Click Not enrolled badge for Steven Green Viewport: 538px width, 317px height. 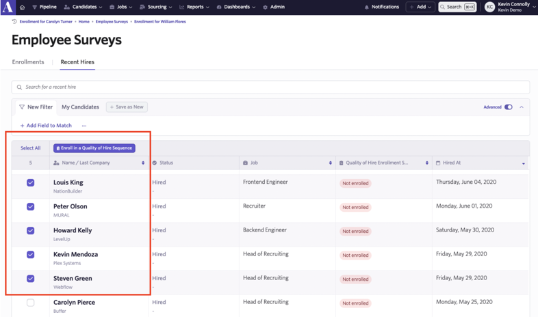(x=355, y=279)
